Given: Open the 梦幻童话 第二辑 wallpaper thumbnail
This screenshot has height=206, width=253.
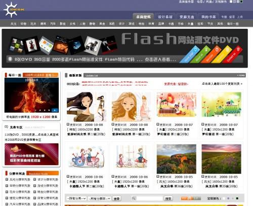Looking at the screenshot, I should [x=177, y=105].
